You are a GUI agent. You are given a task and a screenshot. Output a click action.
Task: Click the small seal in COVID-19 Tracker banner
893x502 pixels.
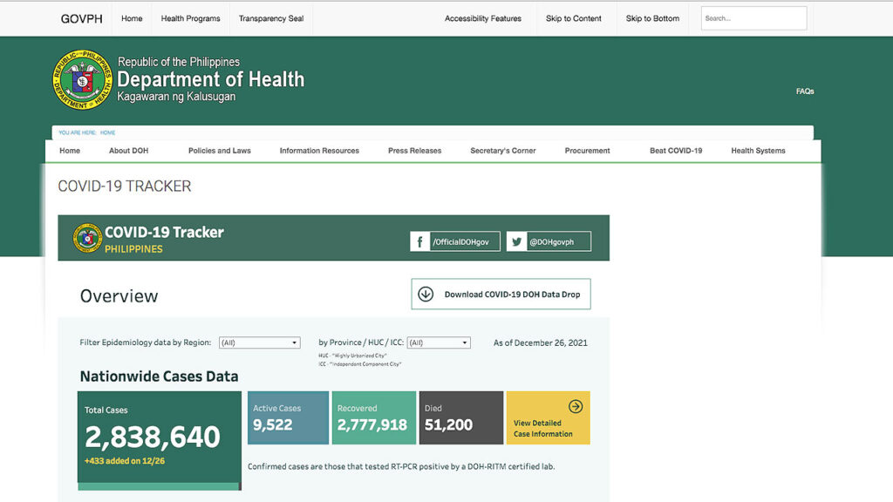tap(87, 238)
